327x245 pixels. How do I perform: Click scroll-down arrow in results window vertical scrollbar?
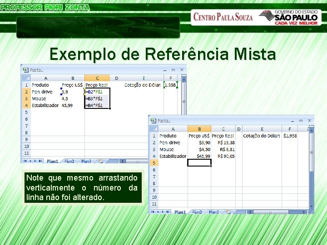tap(312, 206)
